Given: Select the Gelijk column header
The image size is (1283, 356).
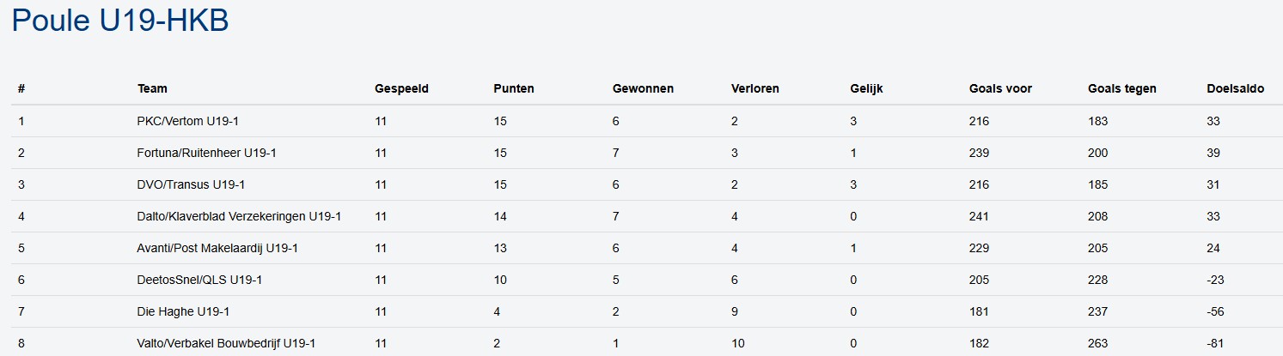Looking at the screenshot, I should click(x=866, y=88).
